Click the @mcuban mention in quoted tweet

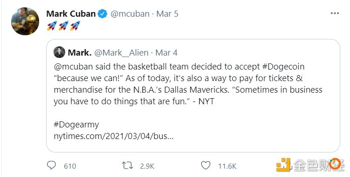point(74,67)
